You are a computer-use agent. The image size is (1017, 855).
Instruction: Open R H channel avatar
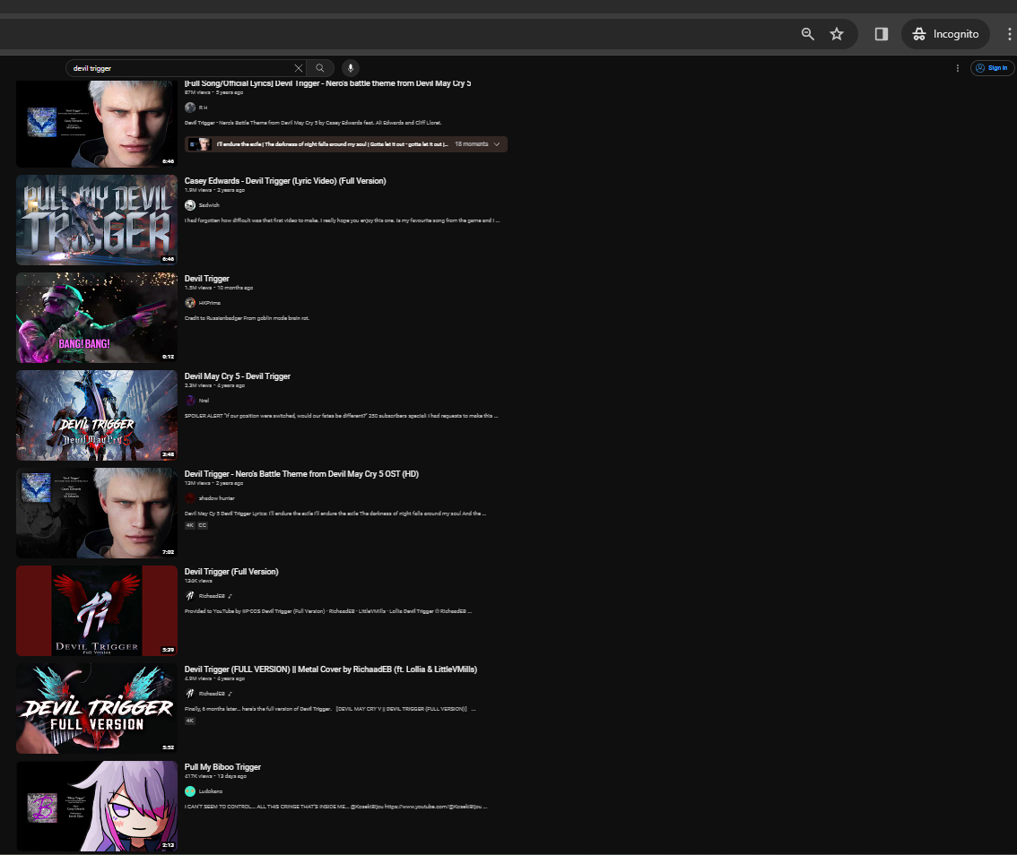coord(190,108)
